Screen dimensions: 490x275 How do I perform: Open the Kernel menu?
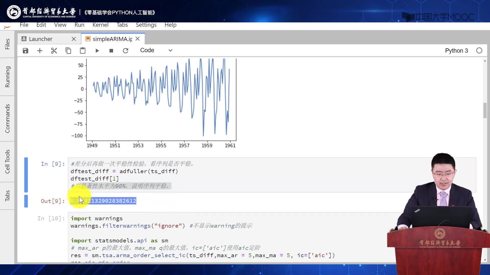click(x=100, y=25)
